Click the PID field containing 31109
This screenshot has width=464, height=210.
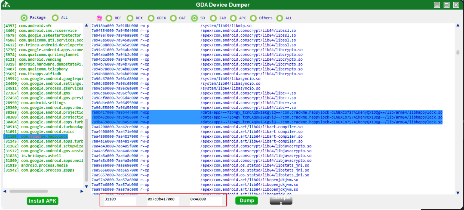[x=120, y=201]
